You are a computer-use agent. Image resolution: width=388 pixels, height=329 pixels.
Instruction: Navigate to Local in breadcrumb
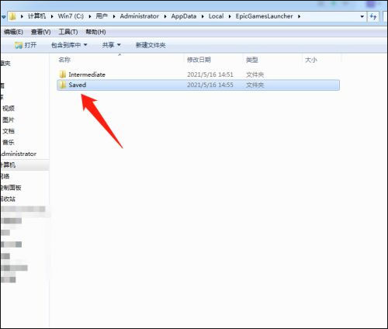tap(216, 16)
